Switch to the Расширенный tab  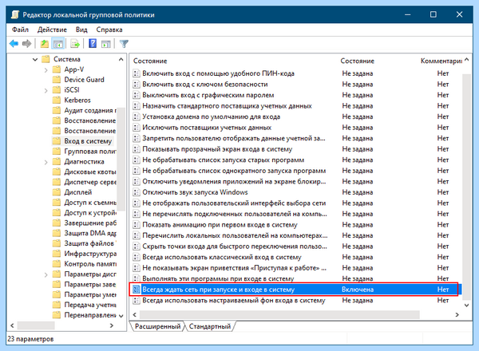[157, 326]
